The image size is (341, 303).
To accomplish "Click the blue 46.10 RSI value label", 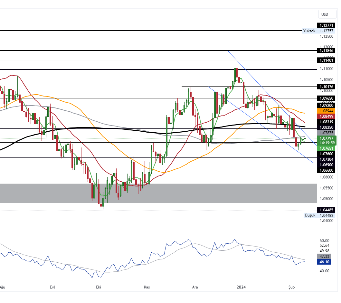I will [327, 262].
